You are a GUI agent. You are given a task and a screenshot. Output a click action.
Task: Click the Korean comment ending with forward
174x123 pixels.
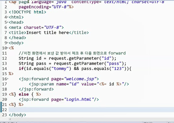(72, 53)
